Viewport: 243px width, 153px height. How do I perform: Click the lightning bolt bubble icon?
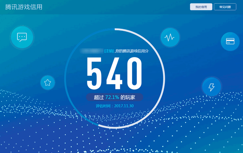click(211, 87)
